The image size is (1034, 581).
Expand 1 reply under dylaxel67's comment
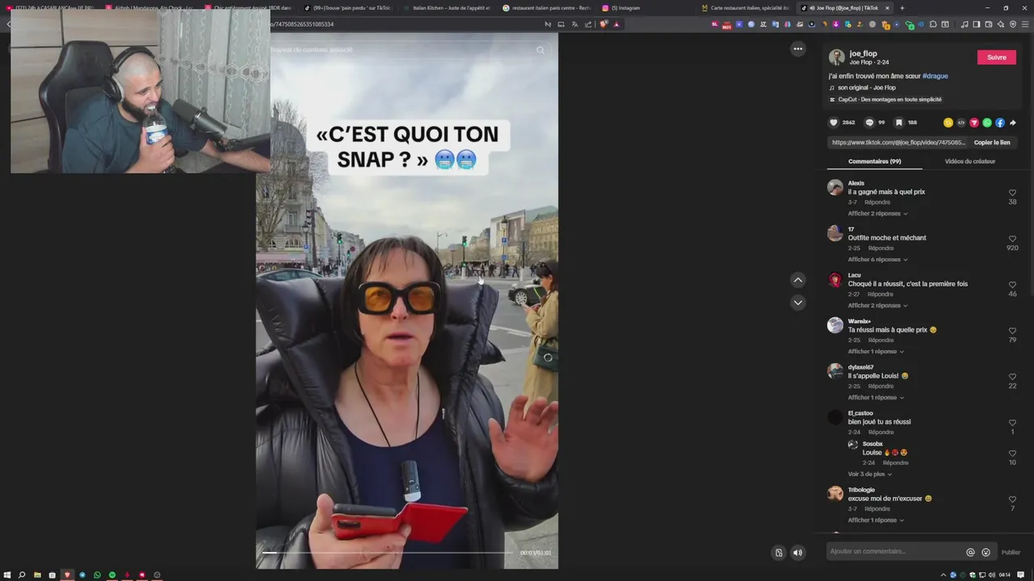point(876,398)
